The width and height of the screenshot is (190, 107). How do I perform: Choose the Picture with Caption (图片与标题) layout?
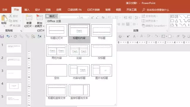point(102,72)
